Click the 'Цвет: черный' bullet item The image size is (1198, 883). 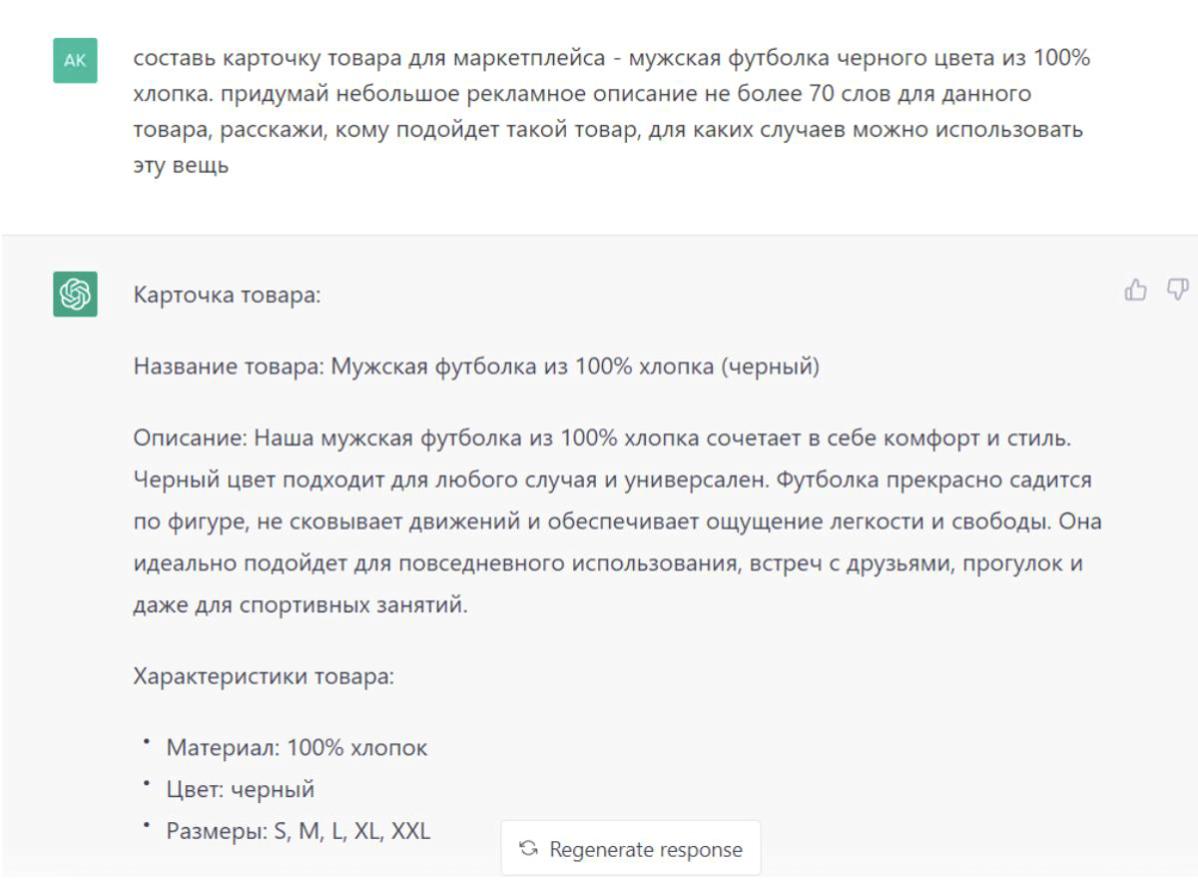(240, 789)
